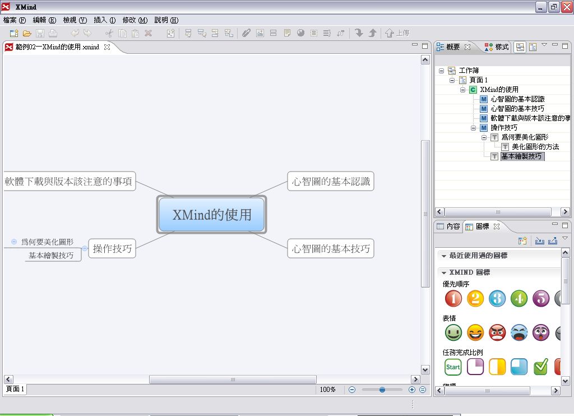Apply the green checkmark done marker
The width and height of the screenshot is (574, 416).
(541, 367)
